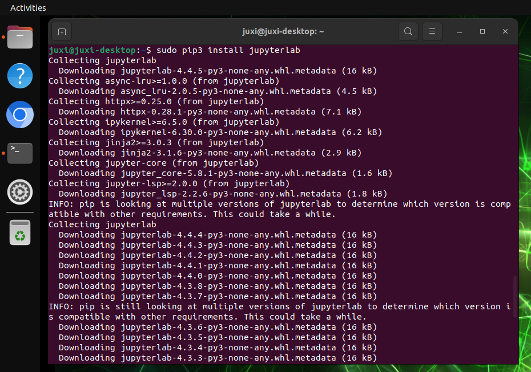Open Software Updater gear icon in dock
Image resolution: width=531 pixels, height=372 pixels.
coord(20,192)
